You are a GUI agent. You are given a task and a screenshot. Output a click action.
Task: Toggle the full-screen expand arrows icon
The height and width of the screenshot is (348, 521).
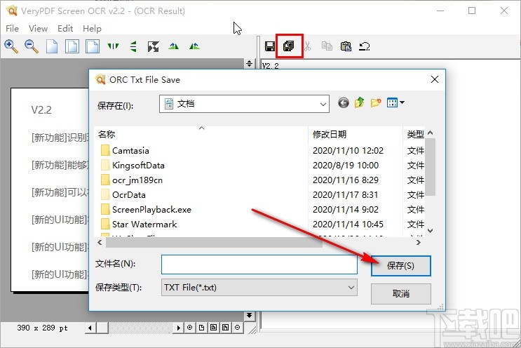click(x=153, y=46)
